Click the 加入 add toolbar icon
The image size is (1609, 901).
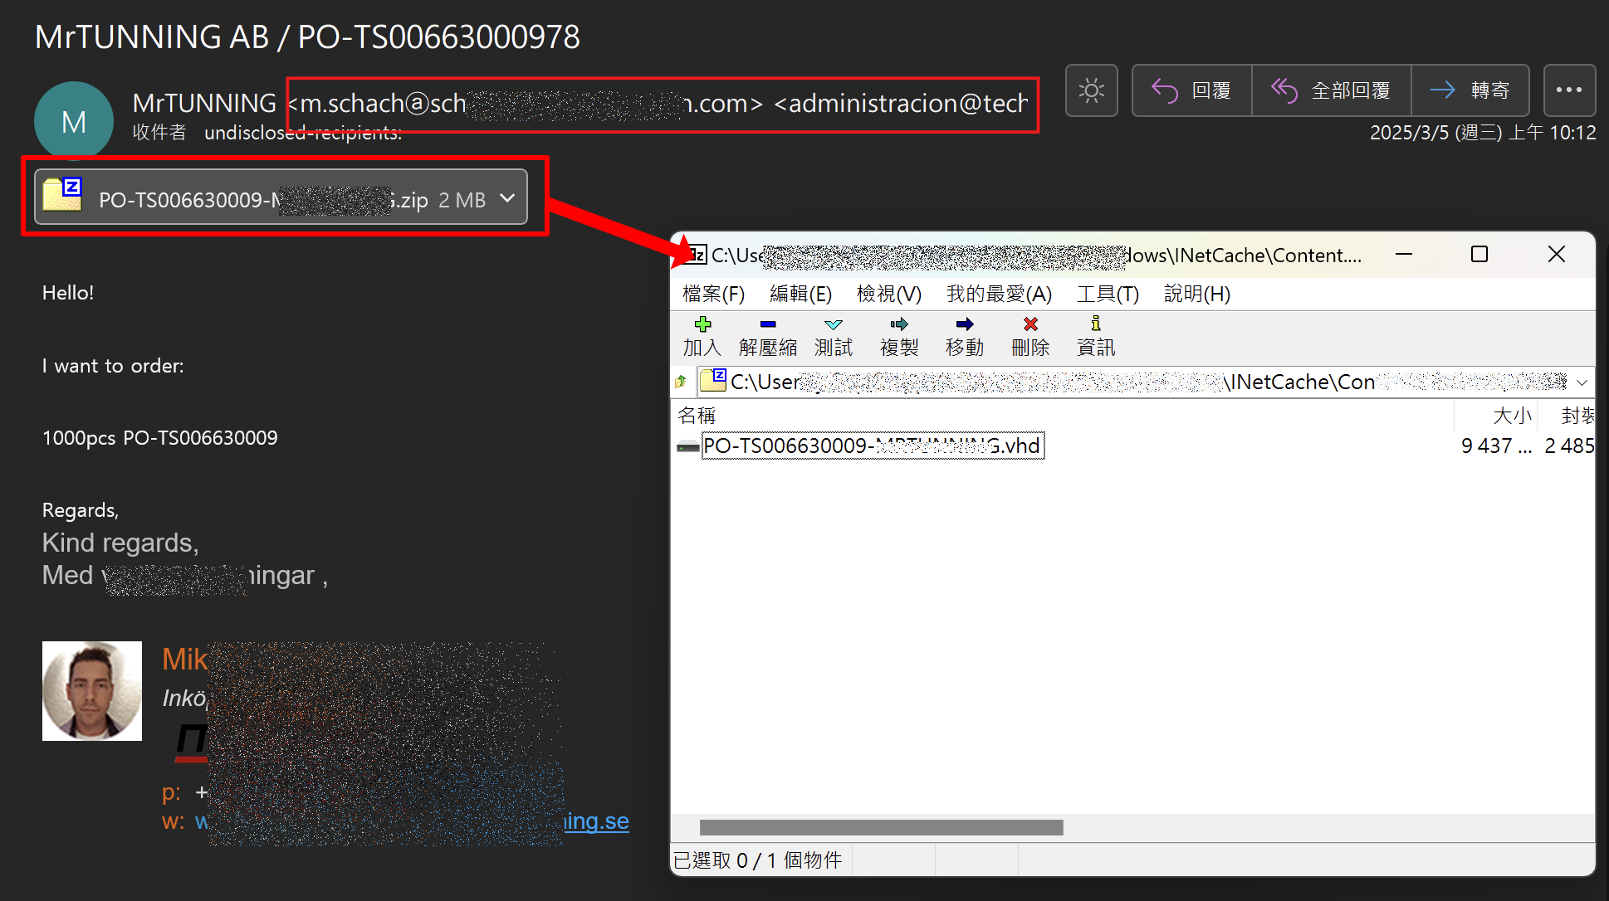(x=702, y=336)
